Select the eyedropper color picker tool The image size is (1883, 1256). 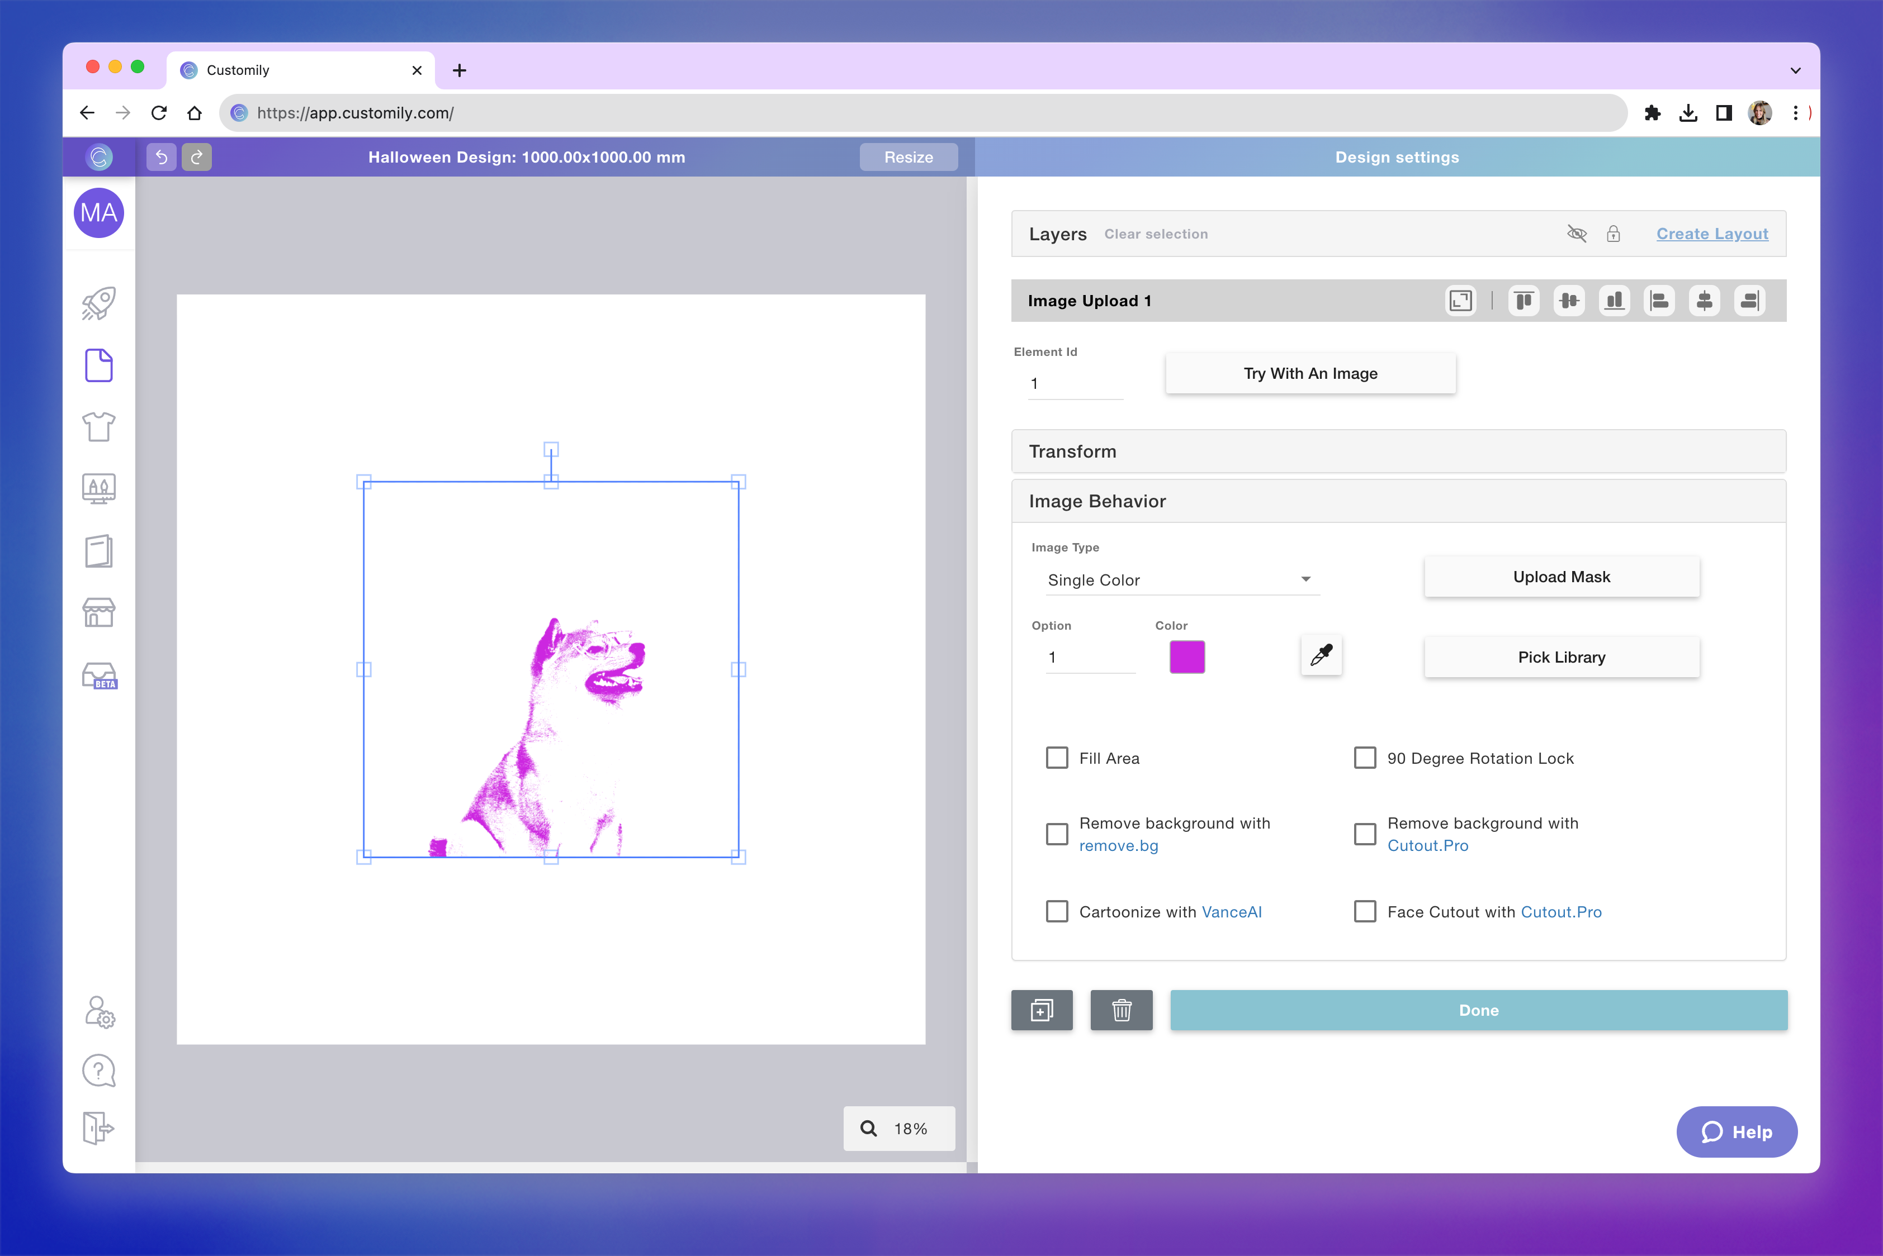click(1320, 655)
